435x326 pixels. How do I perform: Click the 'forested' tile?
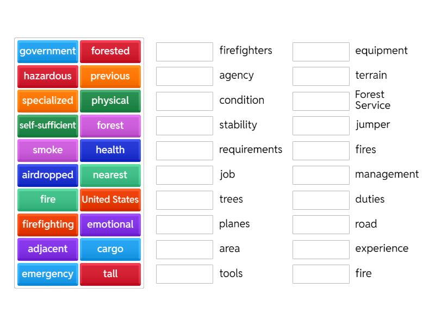pyautogui.click(x=110, y=51)
